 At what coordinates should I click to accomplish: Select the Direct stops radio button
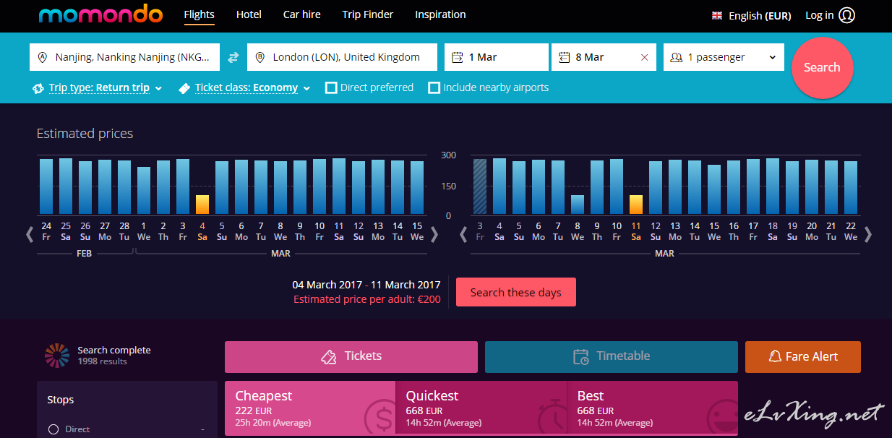pyautogui.click(x=53, y=429)
